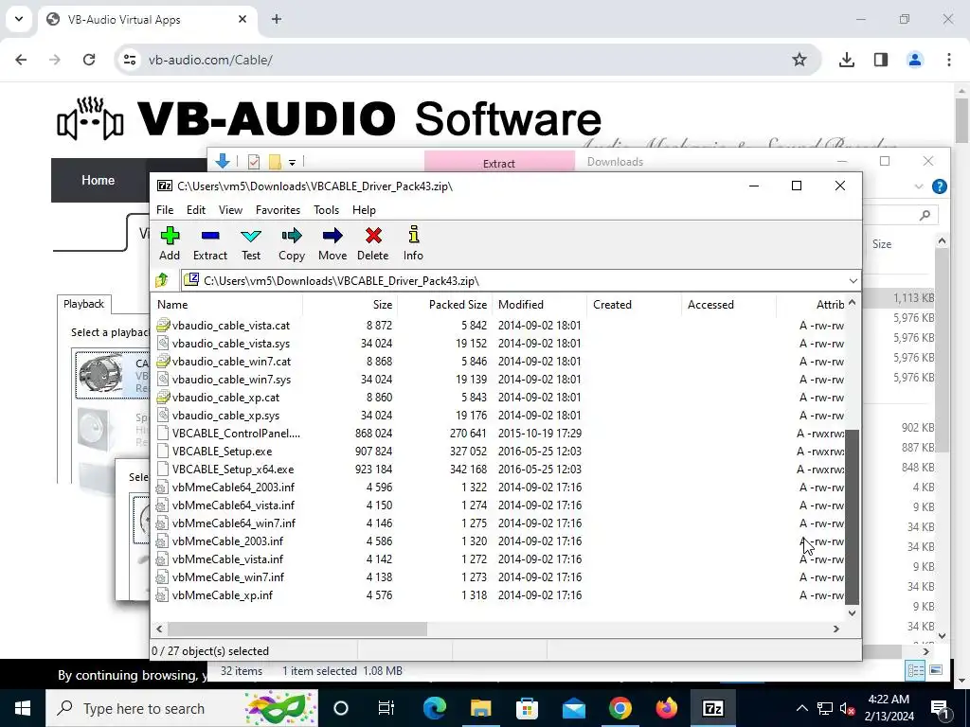Expand the File Explorer ribbon chevron
This screenshot has width=970, height=727.
click(919, 186)
